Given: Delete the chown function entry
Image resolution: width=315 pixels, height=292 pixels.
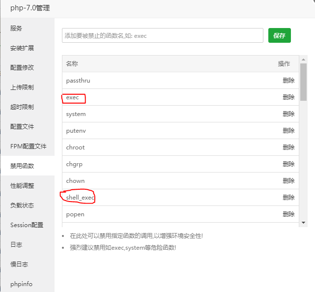Looking at the screenshot, I should click(288, 181).
